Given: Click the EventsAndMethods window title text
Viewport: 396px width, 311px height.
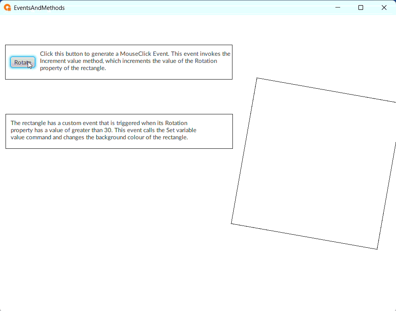Looking at the screenshot, I should pos(39,8).
